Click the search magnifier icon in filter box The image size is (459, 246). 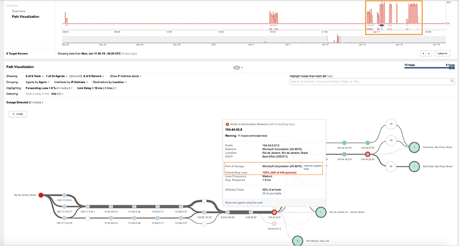[451, 82]
